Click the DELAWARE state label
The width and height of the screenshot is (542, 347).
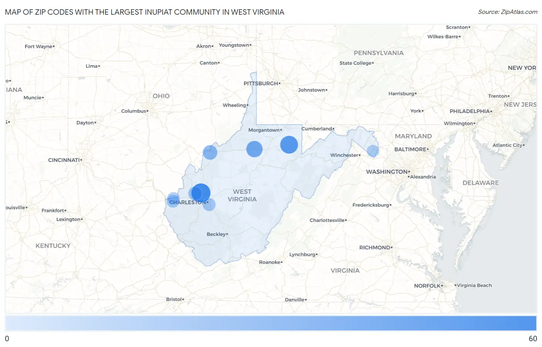(x=481, y=183)
